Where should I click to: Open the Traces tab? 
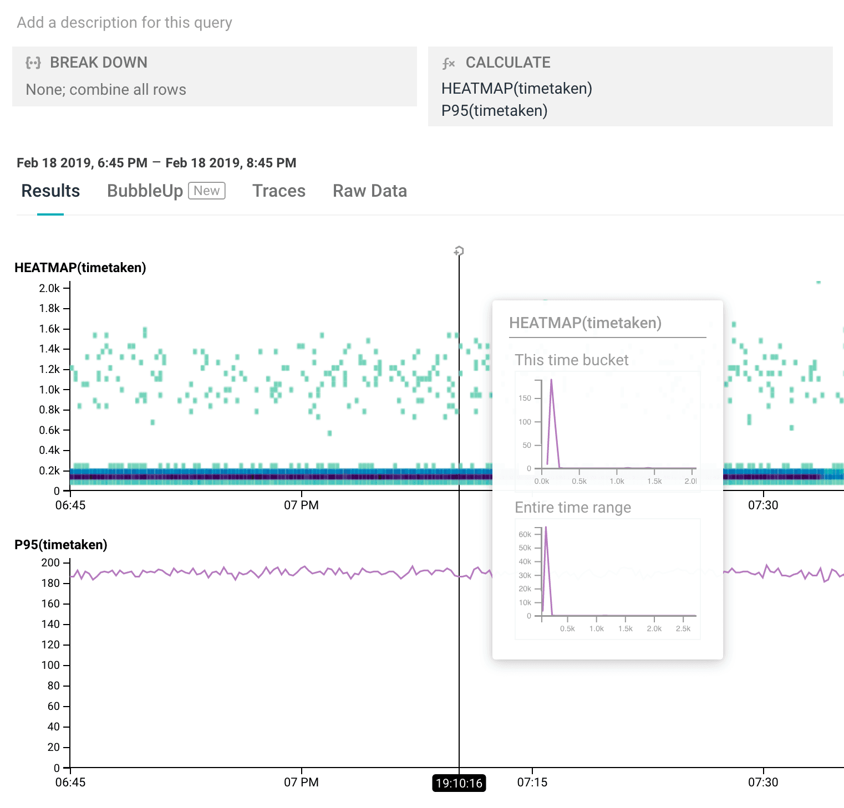[x=278, y=191]
